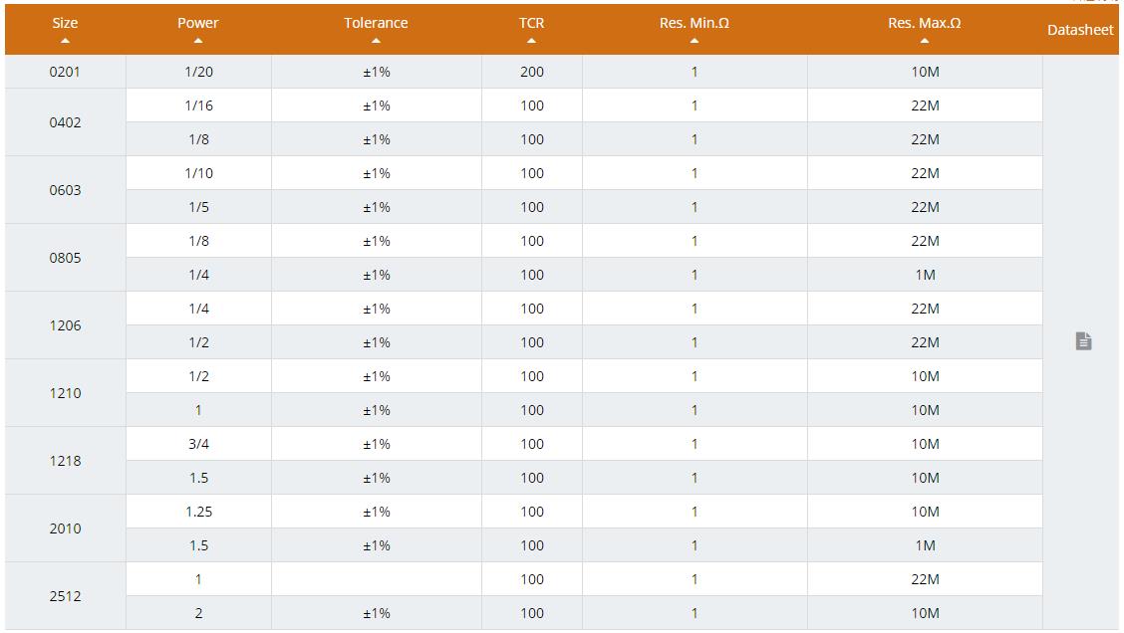Click the 0603 size row cell
Screen dimensions: 1124x633
[x=65, y=190]
